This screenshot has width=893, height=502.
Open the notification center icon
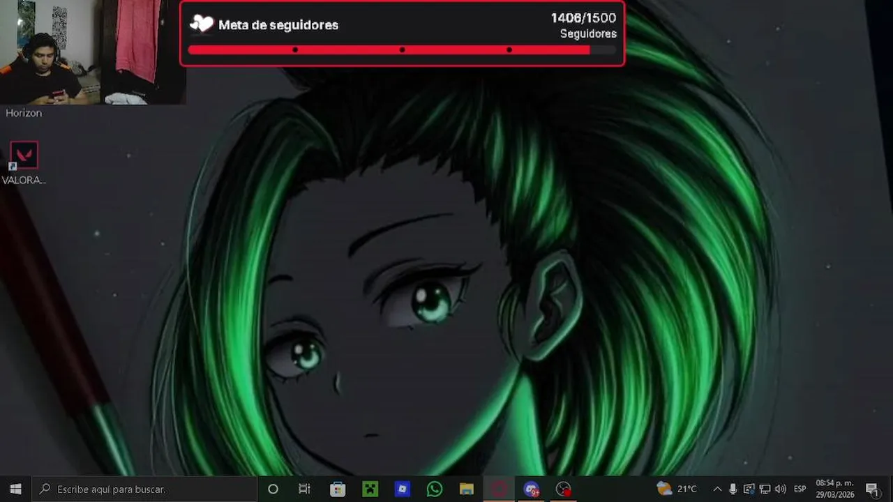click(871, 489)
